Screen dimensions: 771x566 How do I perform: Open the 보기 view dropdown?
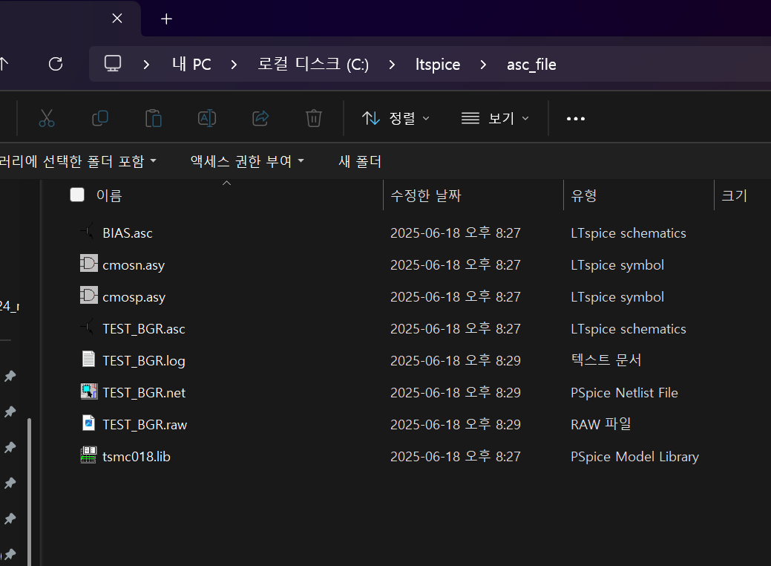point(495,118)
